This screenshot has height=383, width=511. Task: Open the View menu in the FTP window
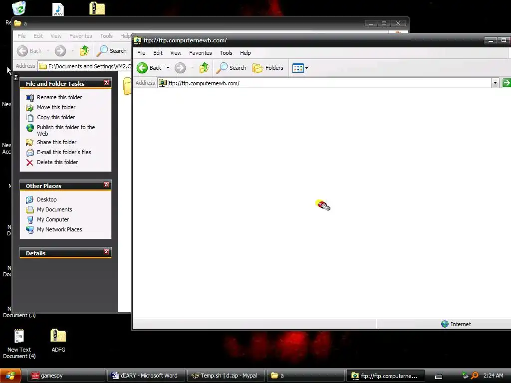(x=176, y=53)
